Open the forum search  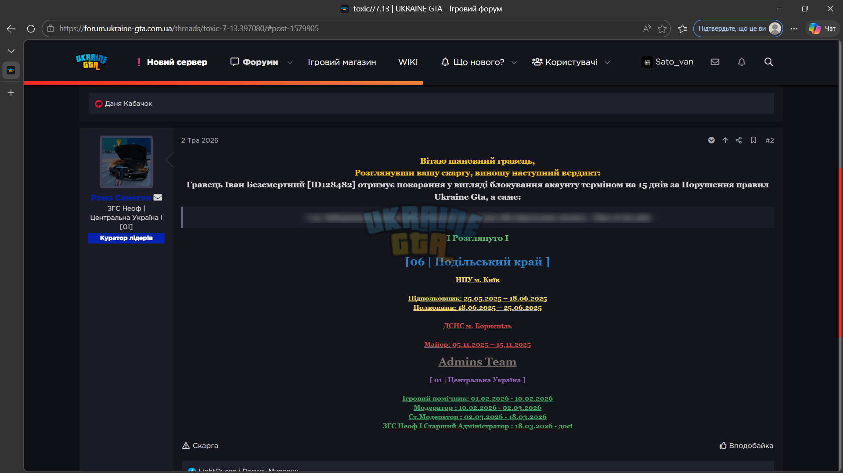(768, 62)
